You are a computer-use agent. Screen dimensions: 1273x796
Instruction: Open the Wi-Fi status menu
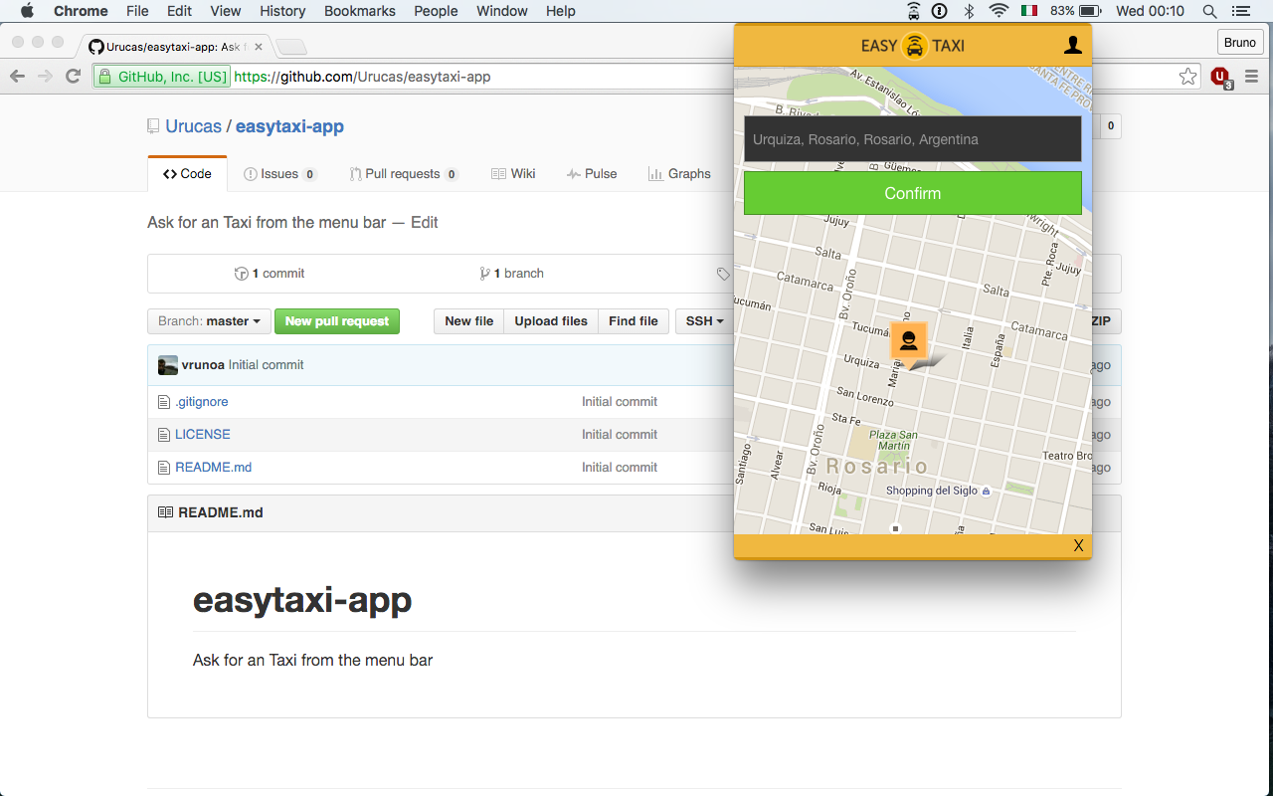(x=999, y=11)
